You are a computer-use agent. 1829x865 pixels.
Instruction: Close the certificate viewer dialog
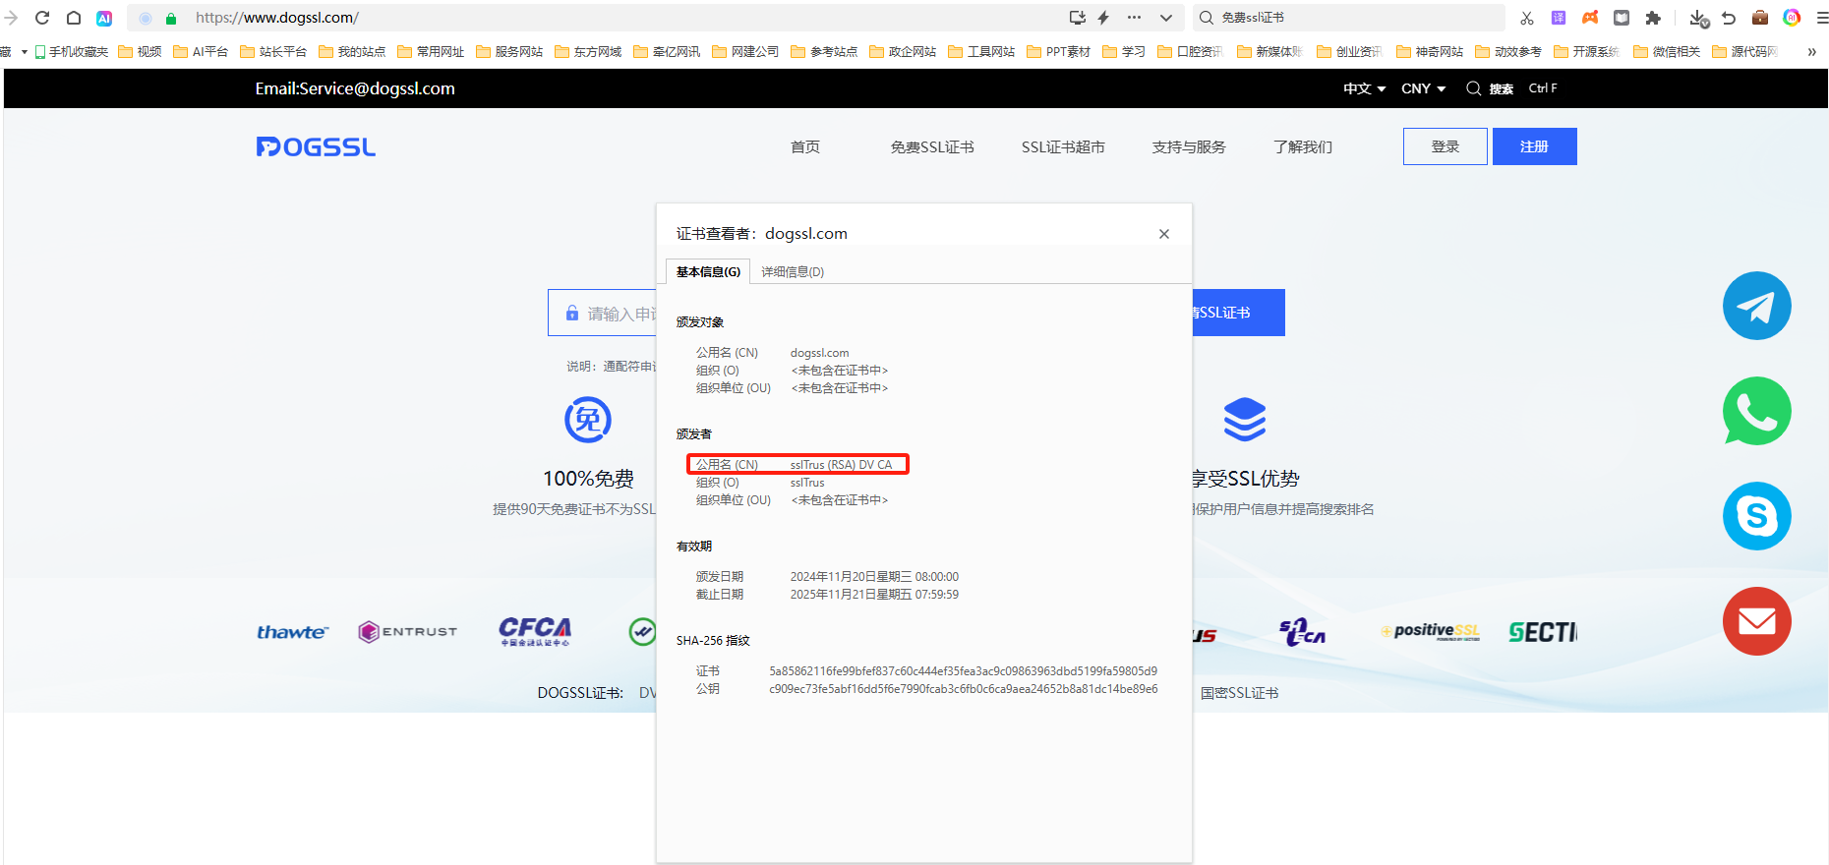[x=1164, y=234]
